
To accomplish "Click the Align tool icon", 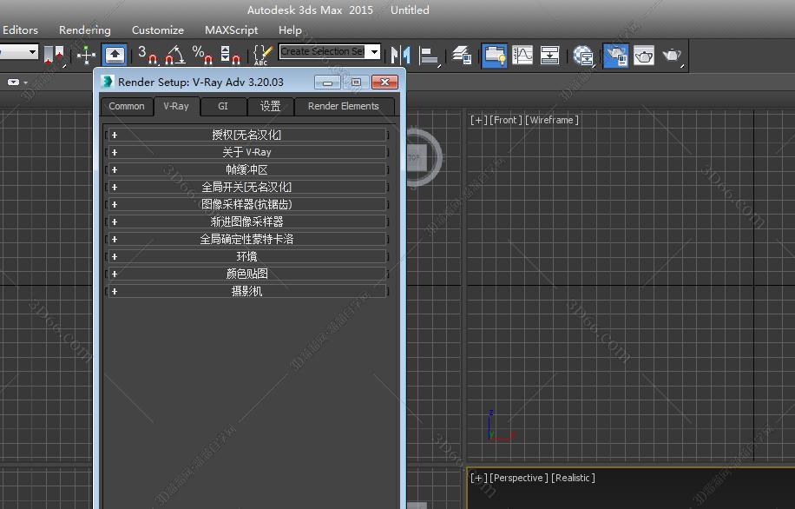I will click(x=429, y=55).
